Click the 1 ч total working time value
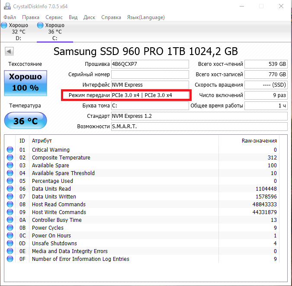 pyautogui.click(x=266, y=106)
